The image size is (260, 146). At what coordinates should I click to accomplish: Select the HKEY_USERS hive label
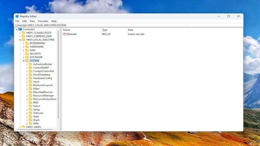pos(33,127)
